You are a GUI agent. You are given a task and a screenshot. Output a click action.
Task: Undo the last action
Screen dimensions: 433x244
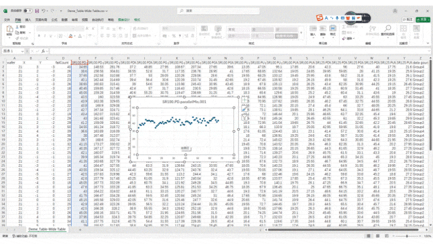pos(43,11)
